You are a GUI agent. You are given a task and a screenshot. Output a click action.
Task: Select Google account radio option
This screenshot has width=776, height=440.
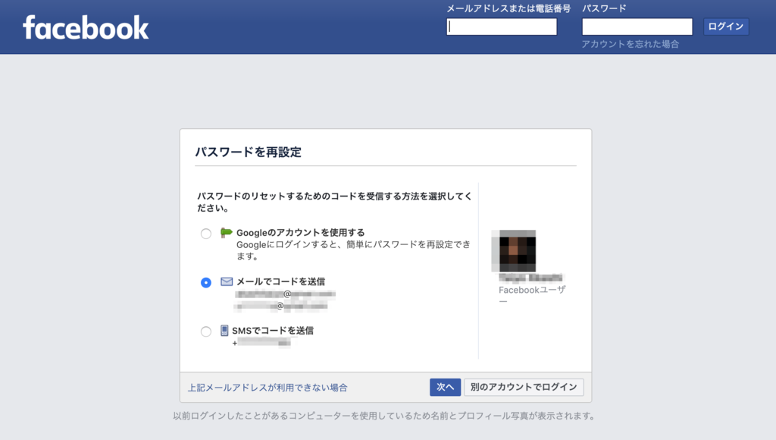tap(206, 234)
